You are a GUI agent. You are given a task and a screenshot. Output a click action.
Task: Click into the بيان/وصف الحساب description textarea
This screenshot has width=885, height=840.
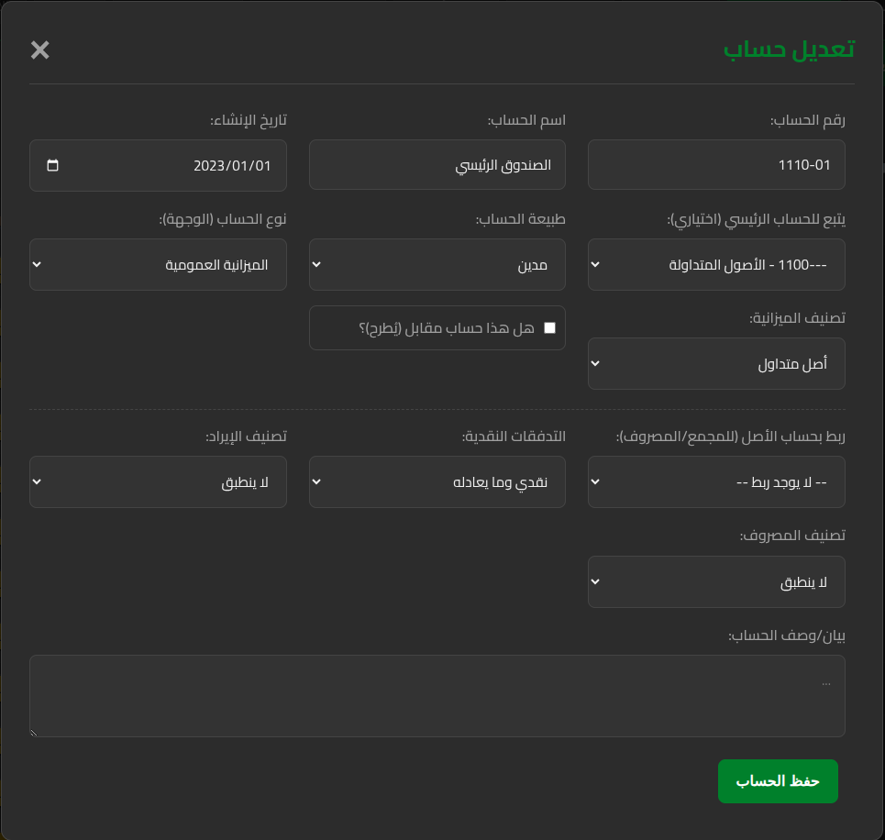[x=437, y=696]
